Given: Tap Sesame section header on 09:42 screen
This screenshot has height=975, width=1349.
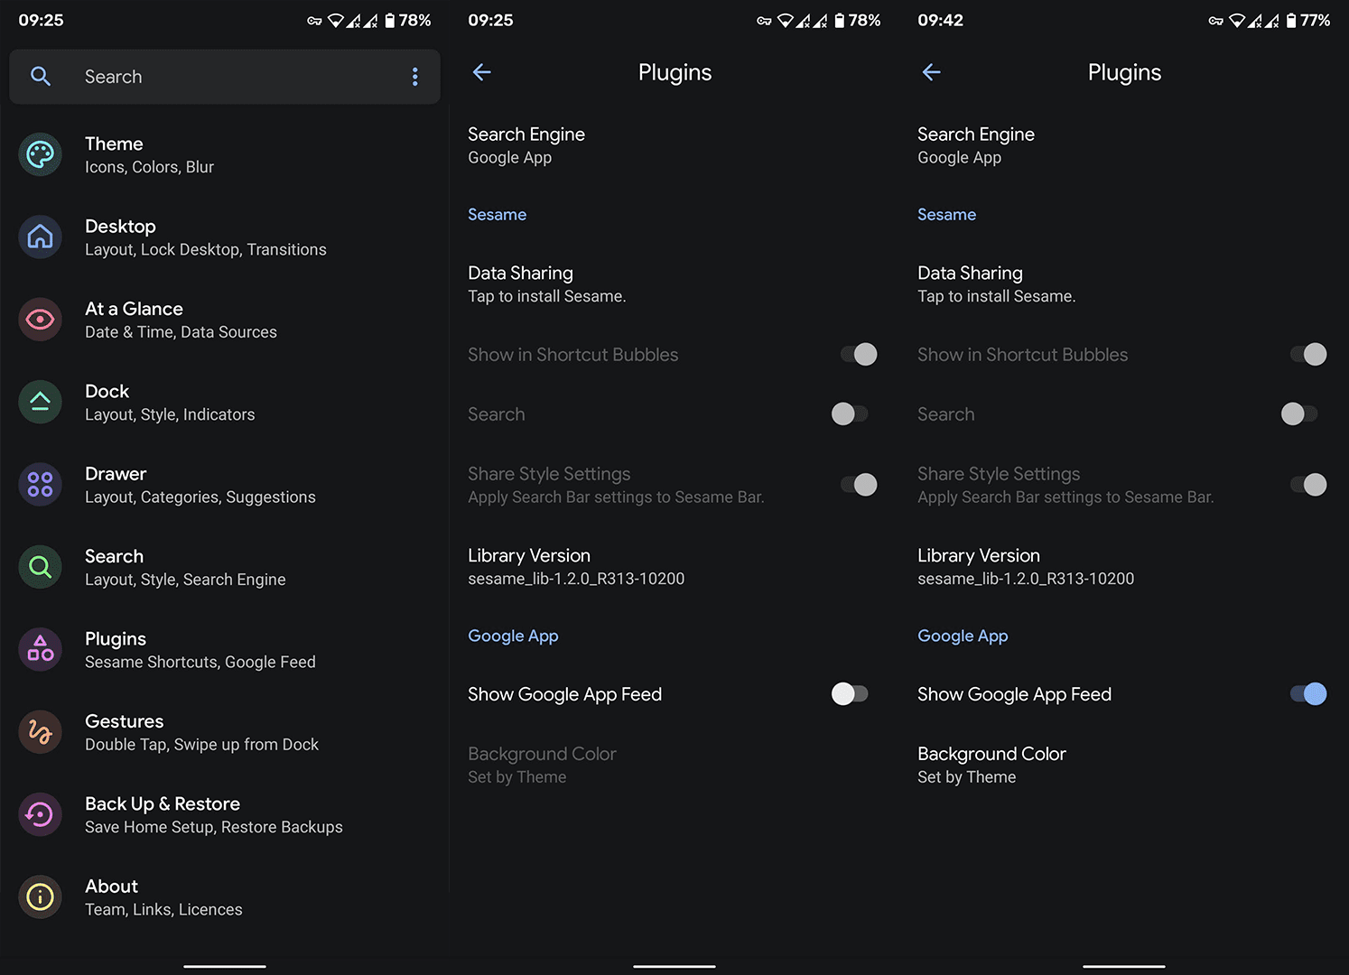Looking at the screenshot, I should coord(946,214).
